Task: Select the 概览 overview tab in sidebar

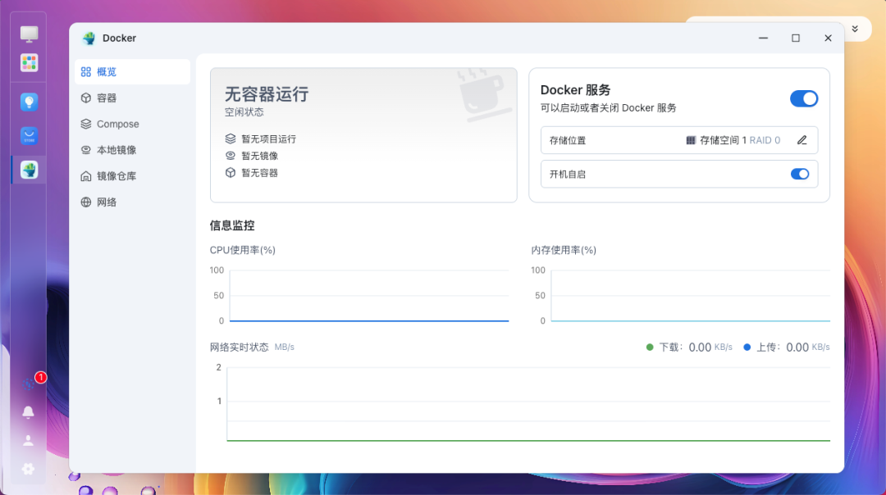Action: 108,71
